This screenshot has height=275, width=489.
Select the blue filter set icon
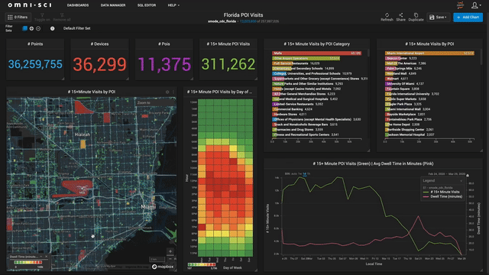pyautogui.click(x=25, y=28)
